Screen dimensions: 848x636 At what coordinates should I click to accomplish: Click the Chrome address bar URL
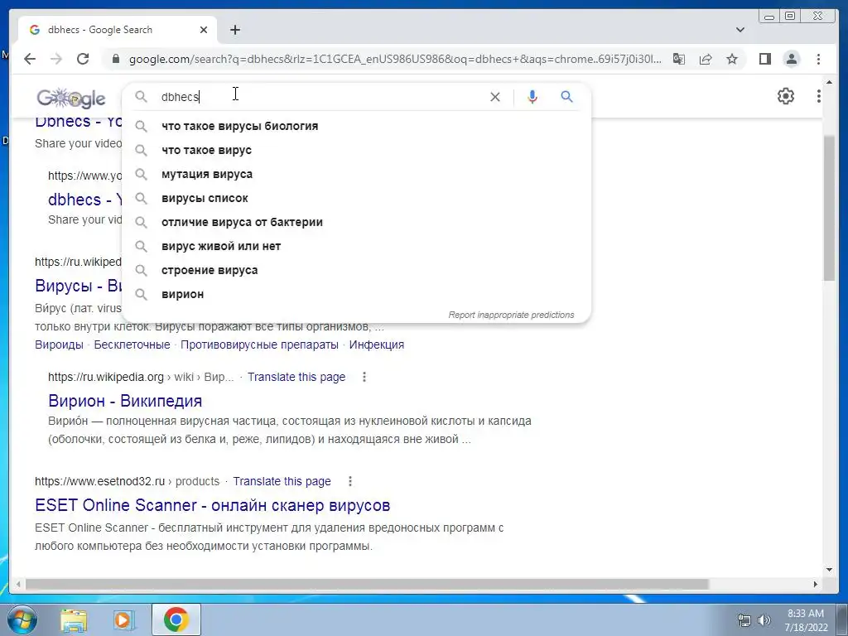pos(395,59)
